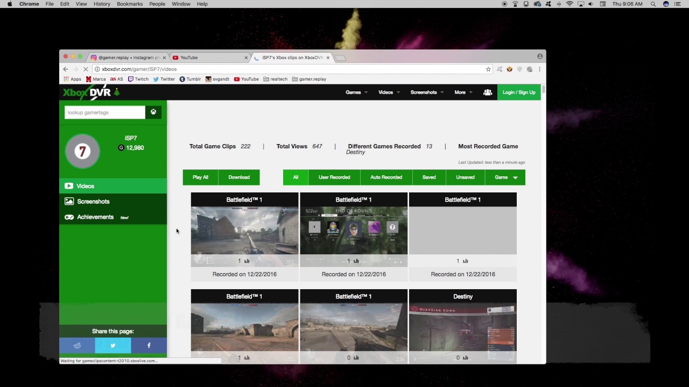The width and height of the screenshot is (689, 387).
Task: Open a new tab with the new-tab button
Action: tap(340, 58)
